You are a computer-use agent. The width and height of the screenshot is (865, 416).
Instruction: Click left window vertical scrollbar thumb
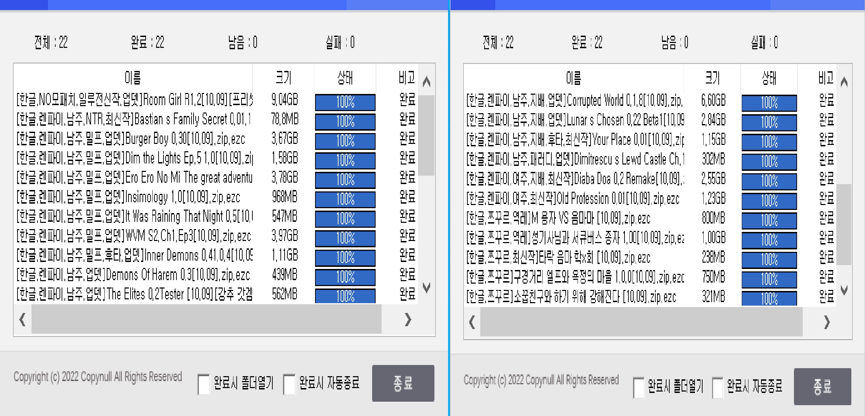pos(426,136)
